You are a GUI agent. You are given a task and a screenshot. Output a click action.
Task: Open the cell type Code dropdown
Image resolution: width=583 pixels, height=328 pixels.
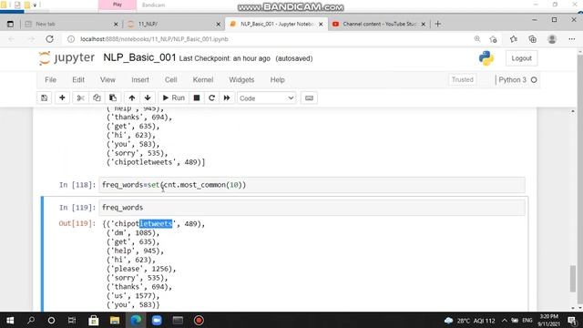[267, 98]
